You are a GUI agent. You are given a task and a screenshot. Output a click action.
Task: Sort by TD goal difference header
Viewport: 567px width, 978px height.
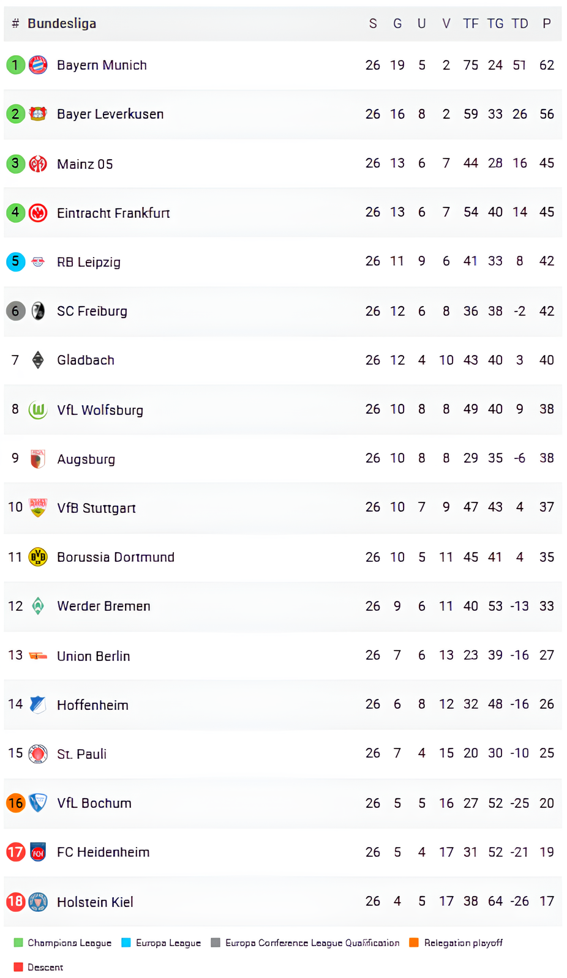point(520,24)
